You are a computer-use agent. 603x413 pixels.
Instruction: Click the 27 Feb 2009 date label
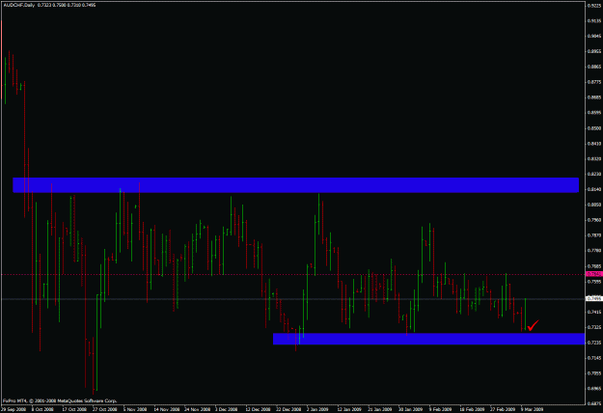tap(503, 409)
